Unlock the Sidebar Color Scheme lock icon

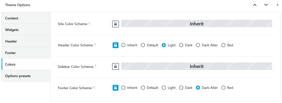click(x=115, y=66)
